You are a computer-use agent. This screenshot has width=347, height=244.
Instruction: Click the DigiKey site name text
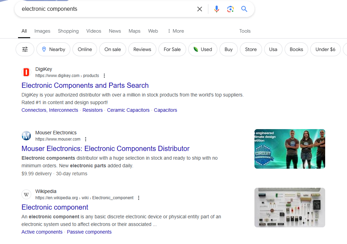coord(44,69)
